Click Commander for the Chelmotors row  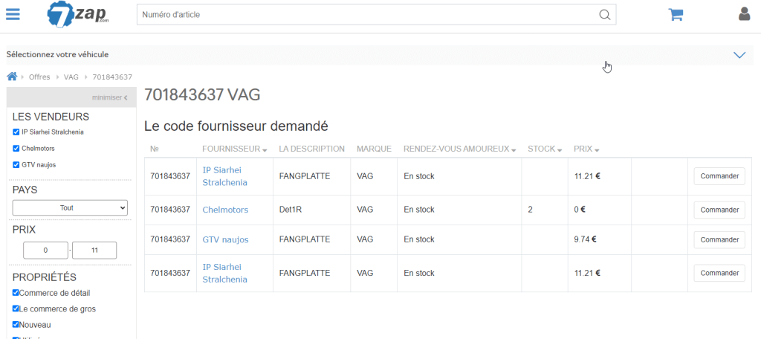tap(719, 210)
